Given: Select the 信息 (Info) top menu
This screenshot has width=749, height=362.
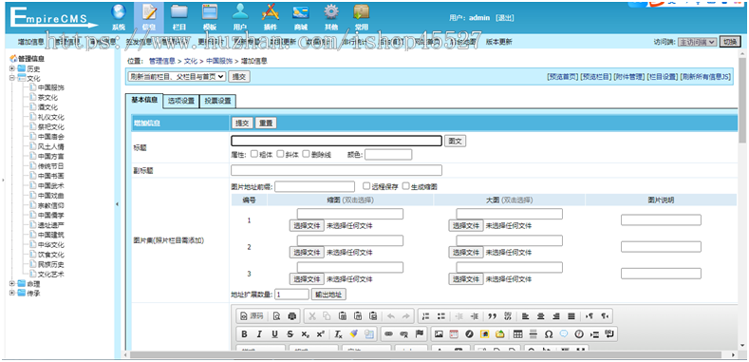Looking at the screenshot, I should click(x=149, y=17).
